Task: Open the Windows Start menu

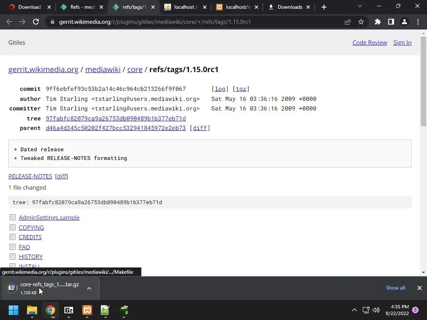Action: pos(13,310)
